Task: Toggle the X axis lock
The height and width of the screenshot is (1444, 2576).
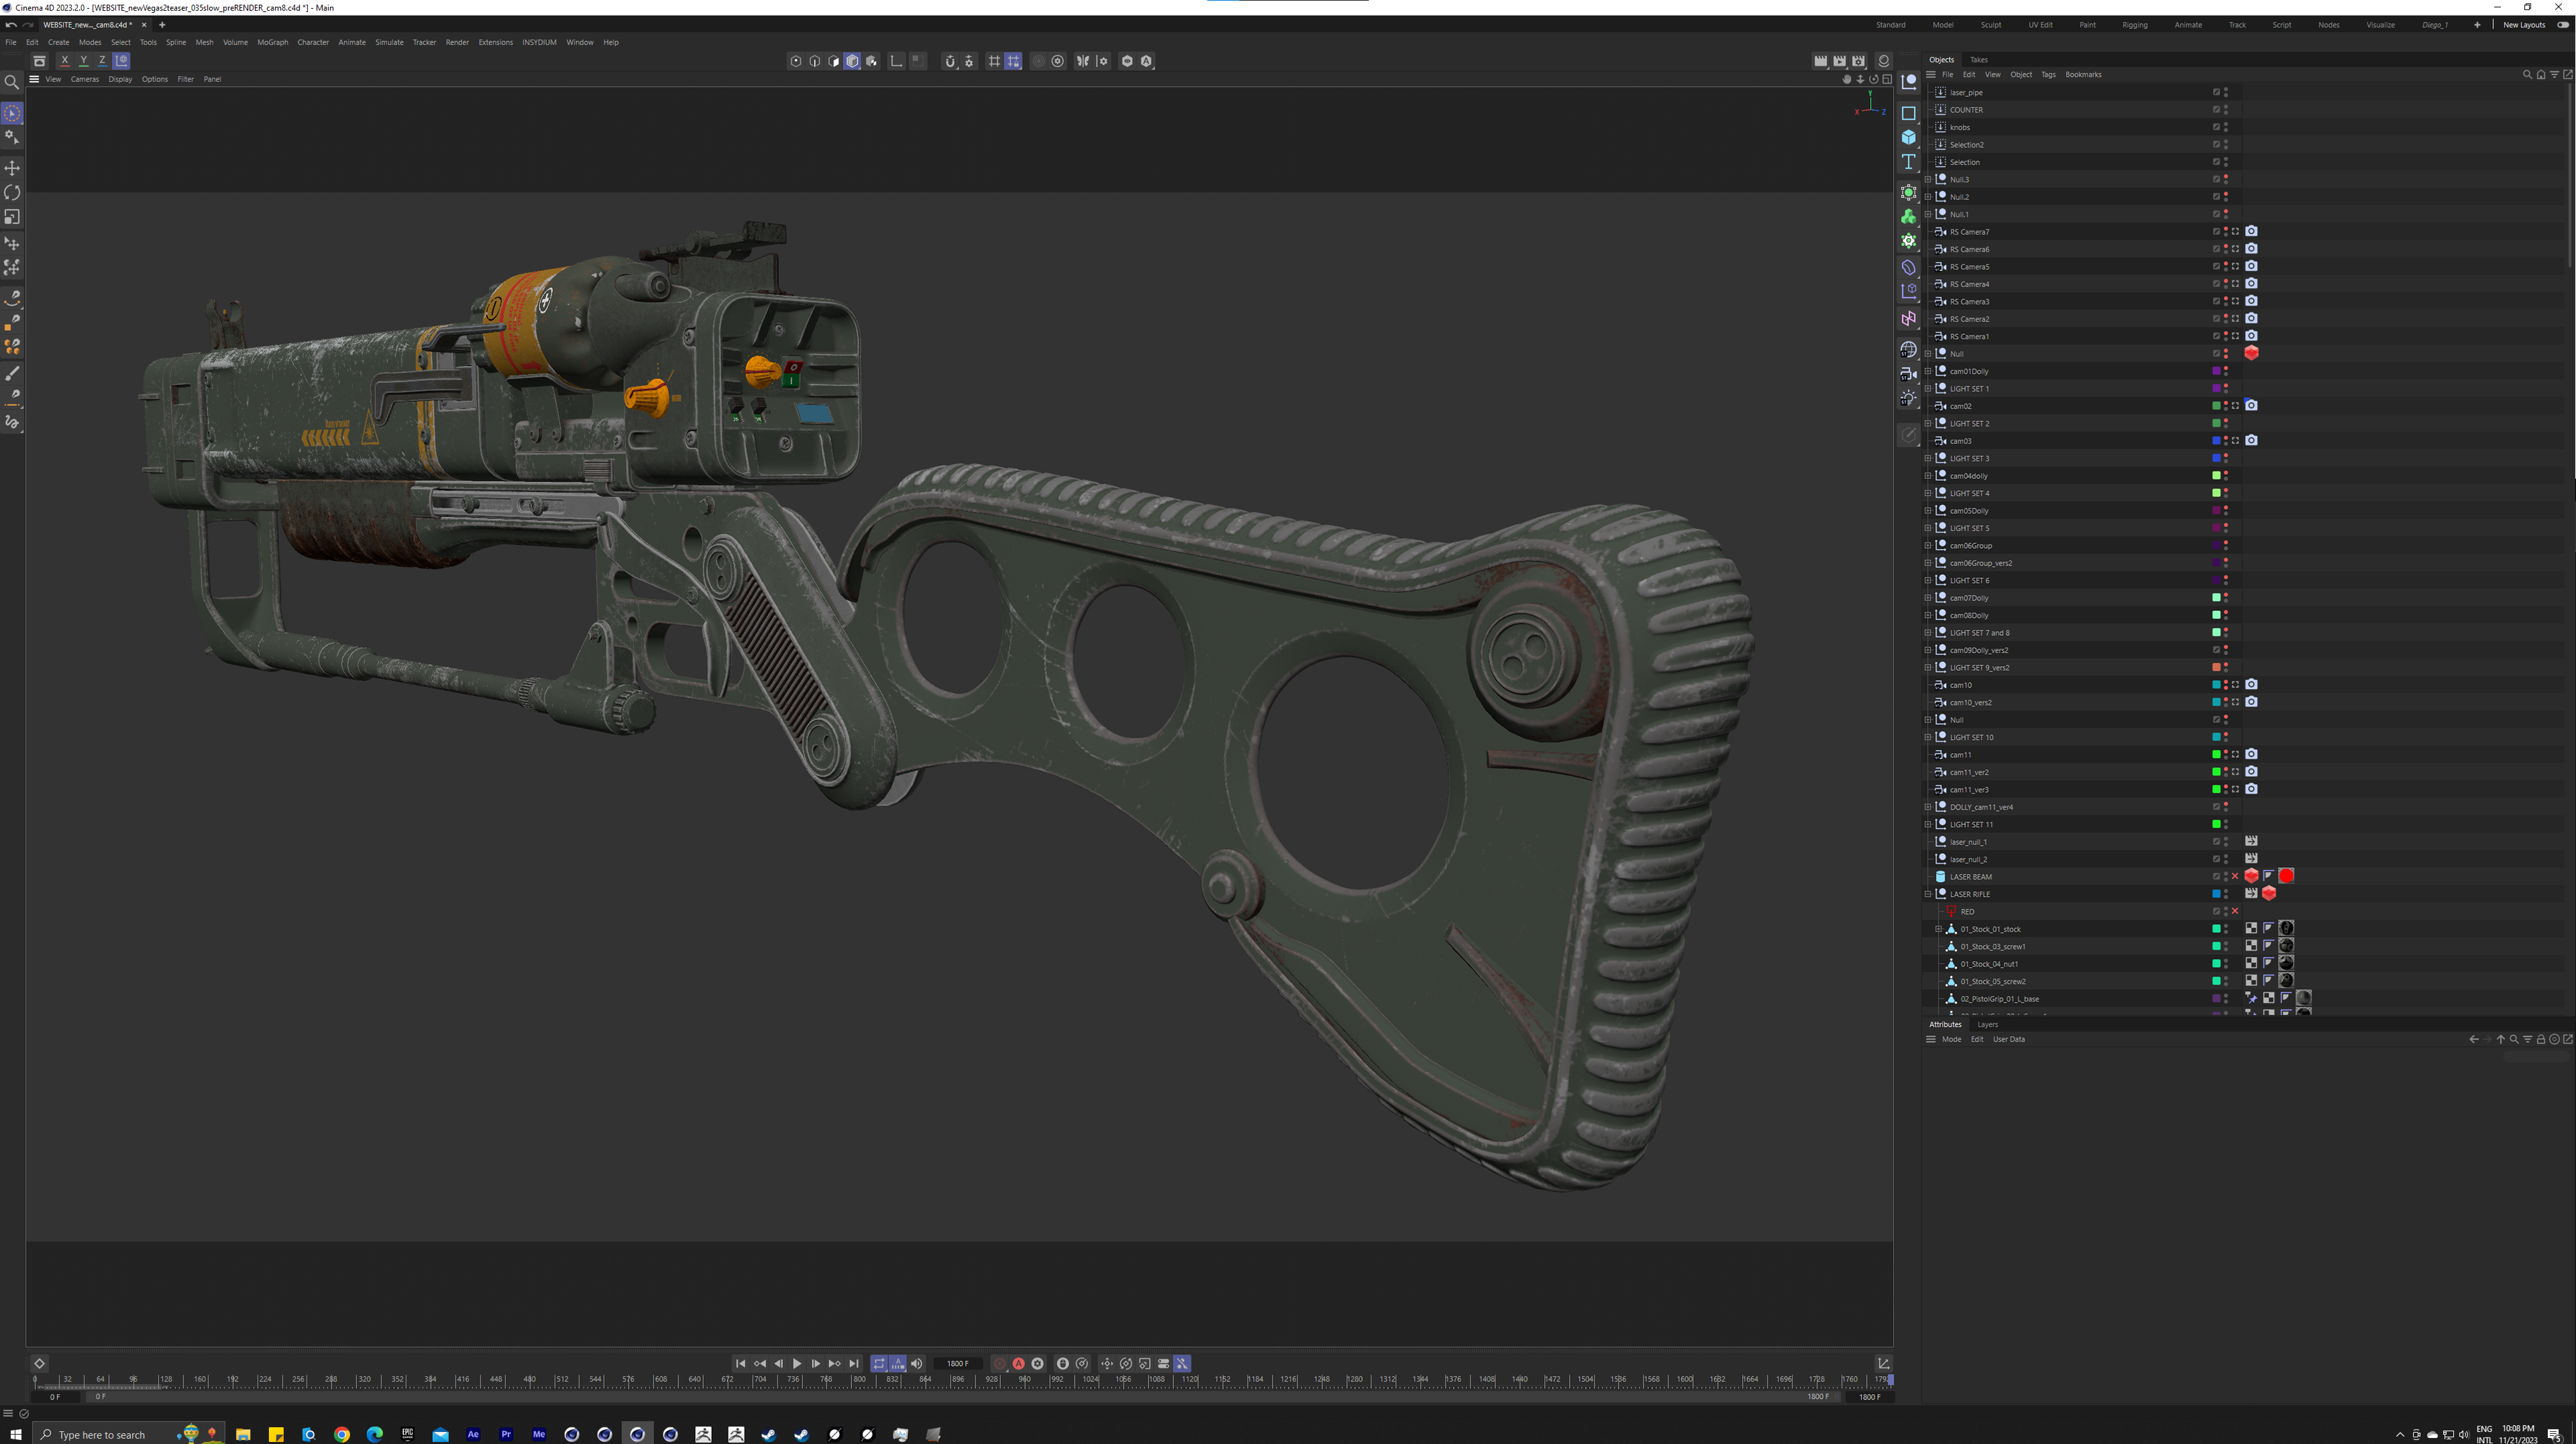Action: click(65, 61)
